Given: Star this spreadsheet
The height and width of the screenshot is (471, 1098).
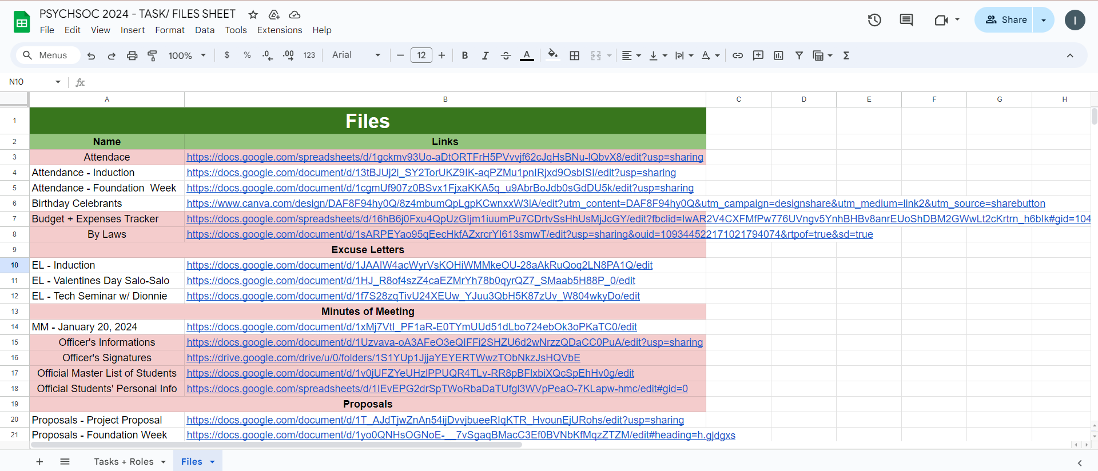Looking at the screenshot, I should (253, 14).
